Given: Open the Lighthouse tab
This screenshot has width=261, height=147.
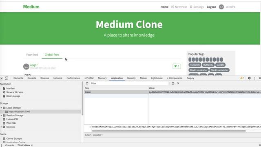Looking at the screenshot, I should pyautogui.click(x=157, y=78).
